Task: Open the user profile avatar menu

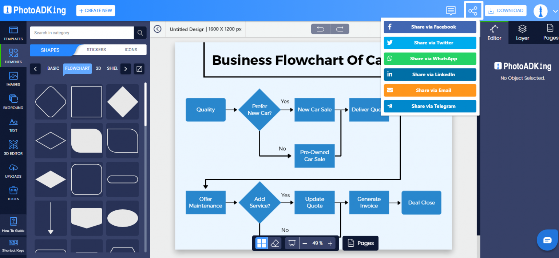Action: click(x=540, y=11)
